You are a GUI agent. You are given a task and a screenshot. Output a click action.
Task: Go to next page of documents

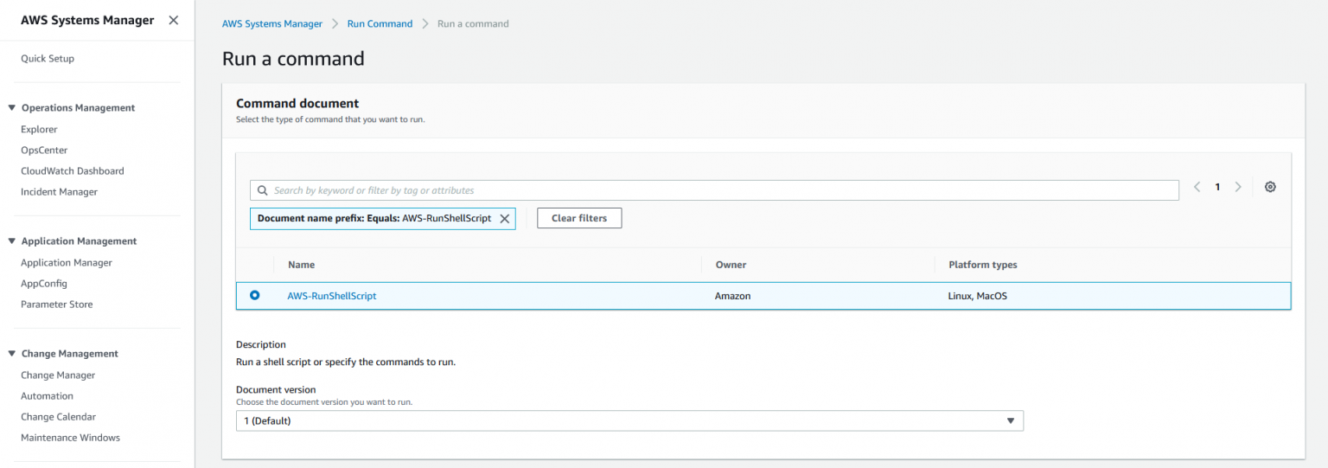pyautogui.click(x=1238, y=187)
